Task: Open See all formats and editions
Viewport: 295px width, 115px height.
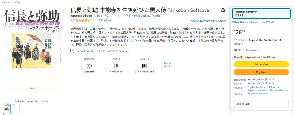Action: click(209, 21)
